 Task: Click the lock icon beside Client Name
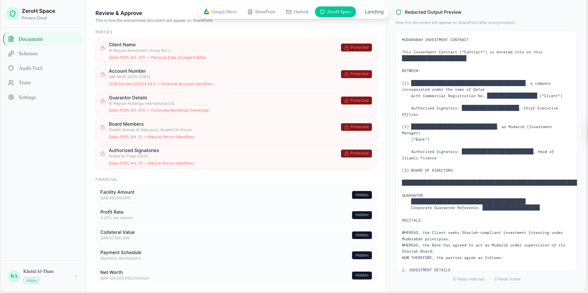tap(103, 48)
